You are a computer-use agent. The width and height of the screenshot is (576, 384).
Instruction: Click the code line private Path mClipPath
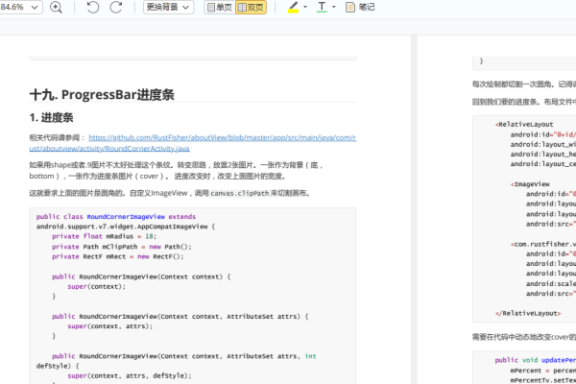pyautogui.click(x=122, y=247)
